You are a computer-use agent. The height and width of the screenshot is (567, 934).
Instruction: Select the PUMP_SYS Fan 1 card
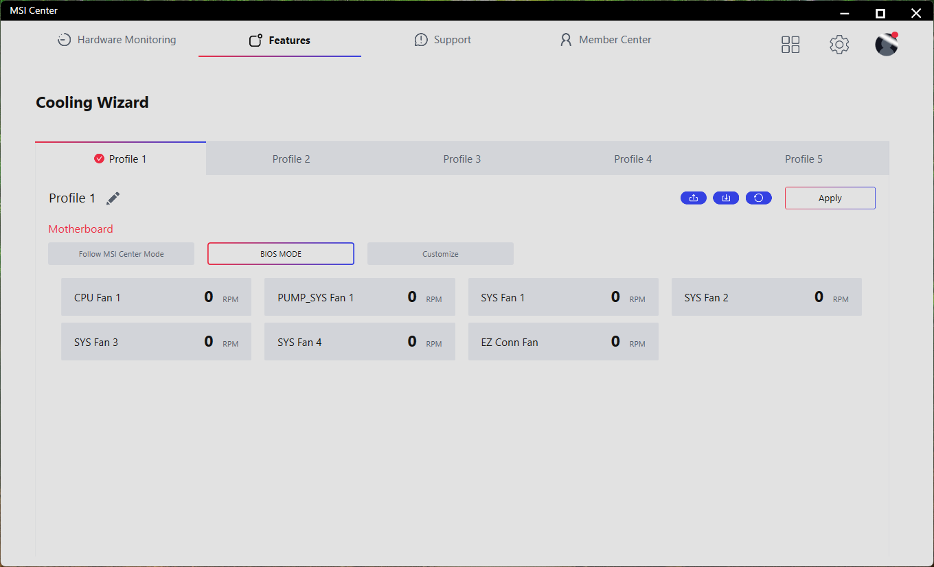click(360, 297)
